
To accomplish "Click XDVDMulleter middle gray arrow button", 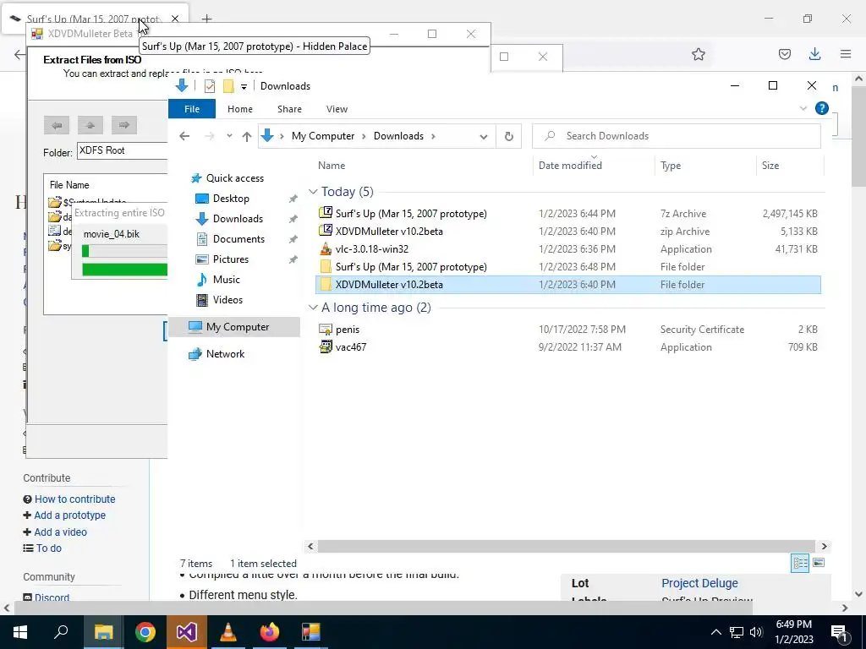I will pos(90,125).
